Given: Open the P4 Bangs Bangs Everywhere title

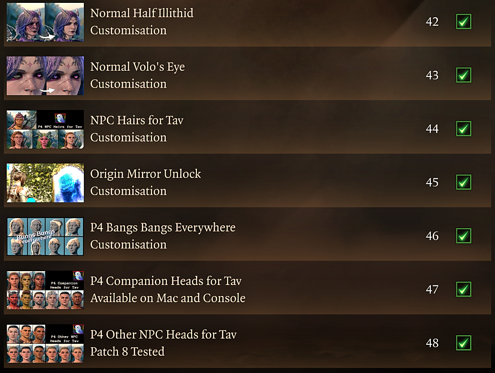Looking at the screenshot, I should (x=163, y=228).
